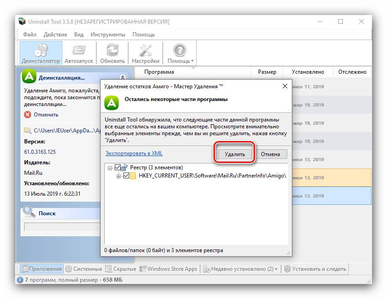Open the arrow beside toolbar Помощь button
Viewport: 387px width, 299px height.
click(x=192, y=61)
